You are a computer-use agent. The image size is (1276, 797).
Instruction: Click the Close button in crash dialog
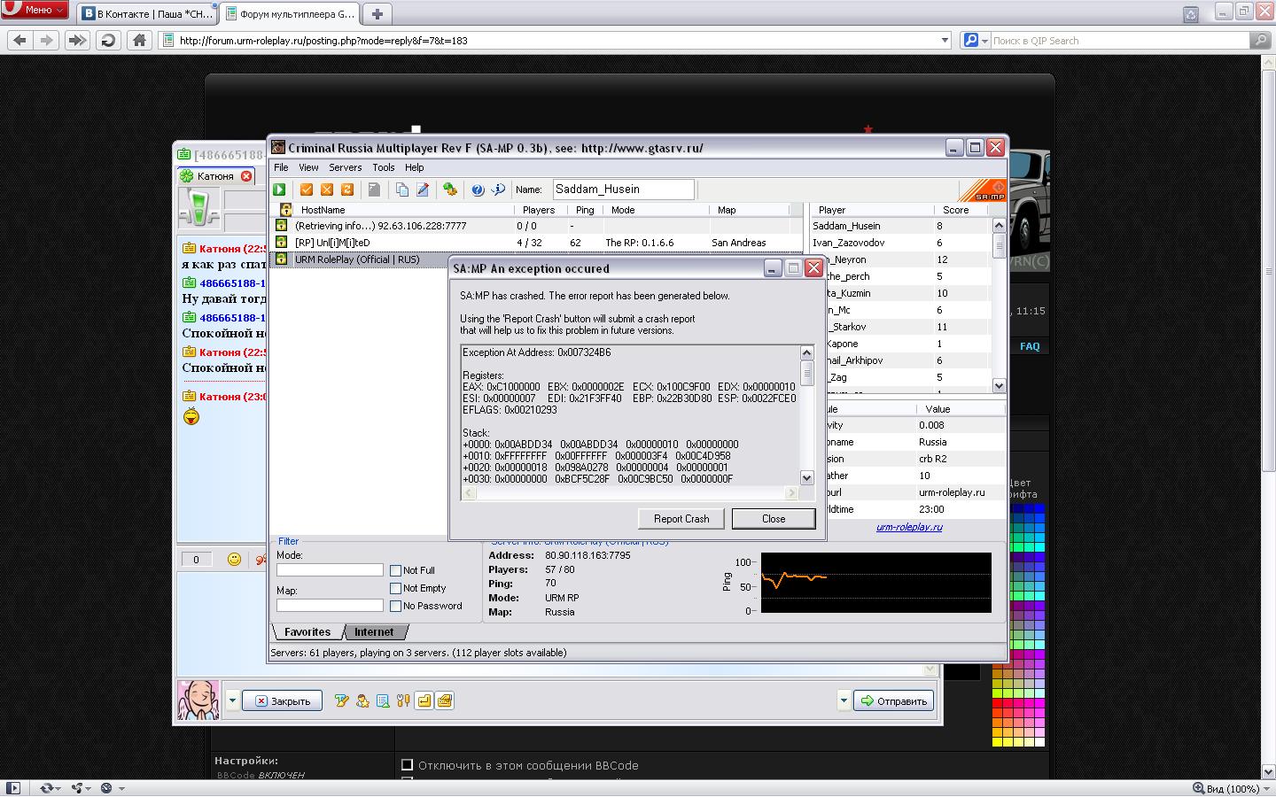coord(774,519)
